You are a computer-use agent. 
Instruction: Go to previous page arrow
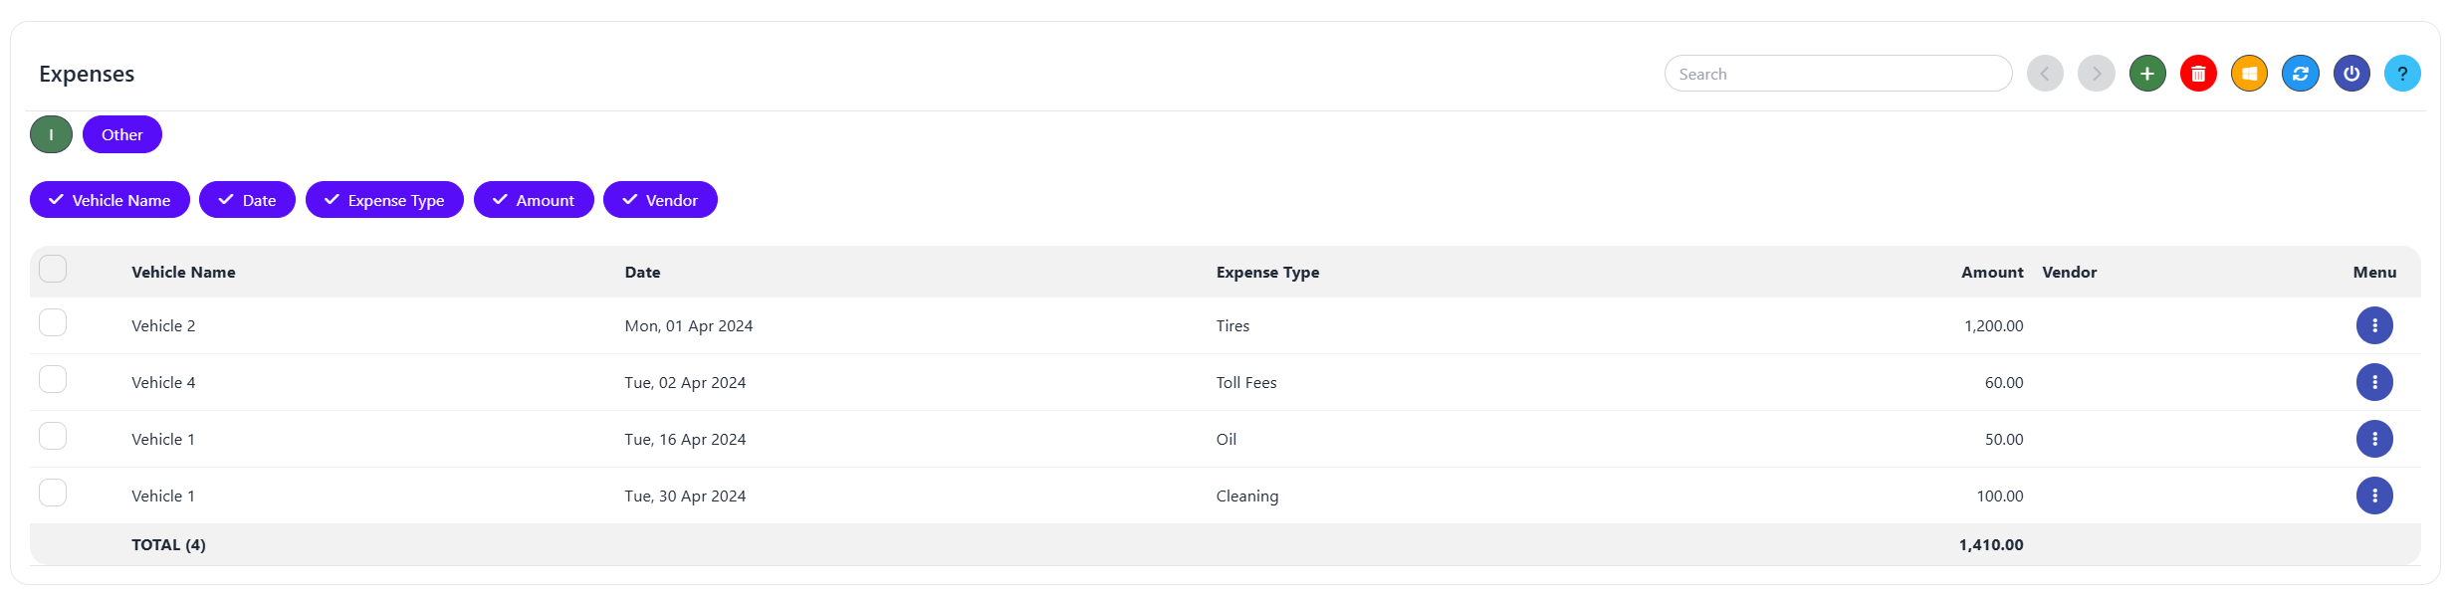tap(2045, 74)
